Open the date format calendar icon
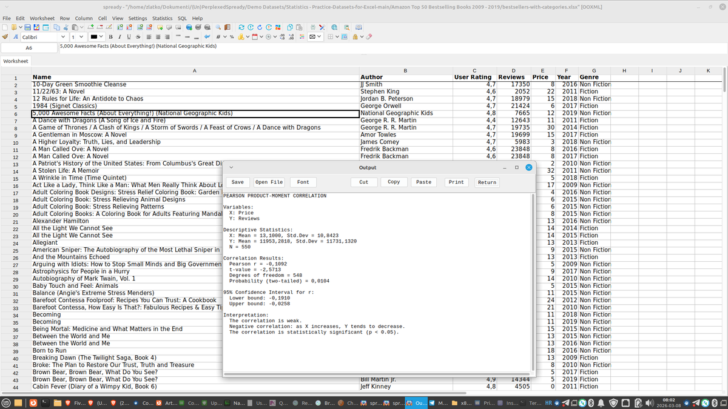 [255, 37]
